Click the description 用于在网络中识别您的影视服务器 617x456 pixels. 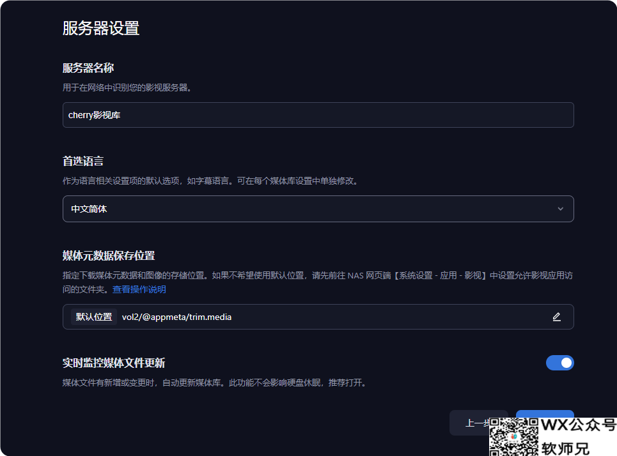coord(127,87)
